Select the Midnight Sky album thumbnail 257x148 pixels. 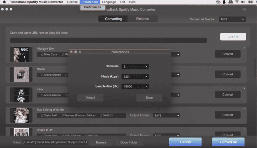tap(21, 54)
